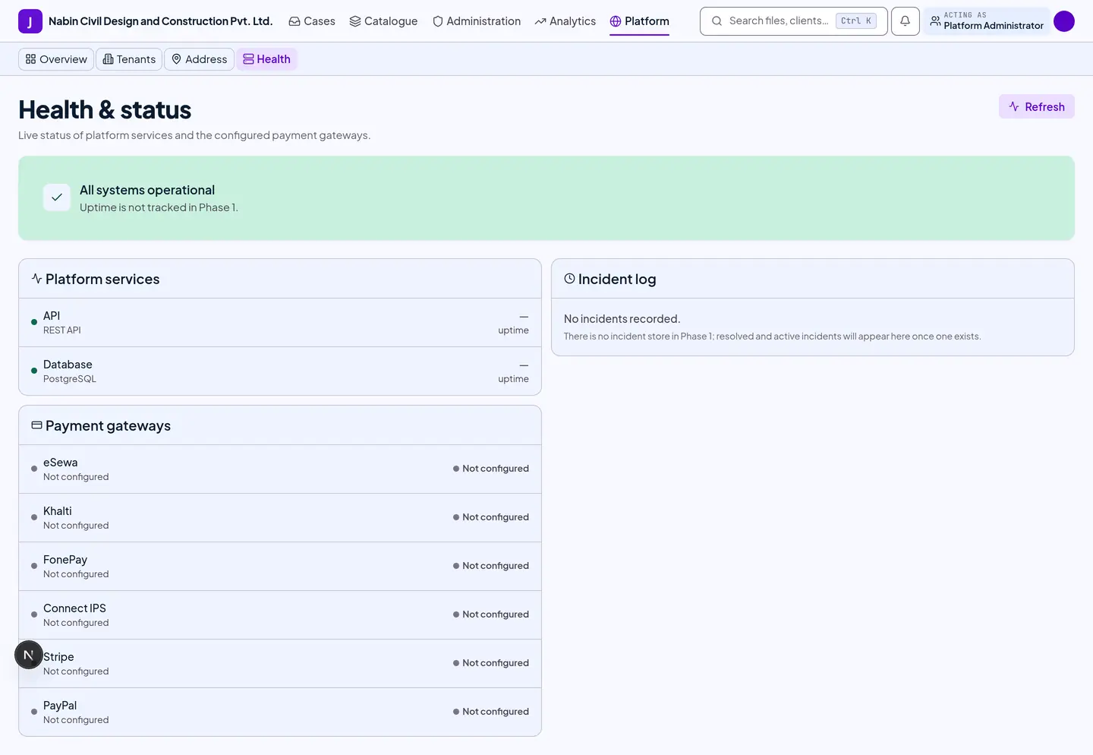Click the 'No incidents recorded.' text
The height and width of the screenshot is (755, 1093).
(x=622, y=319)
